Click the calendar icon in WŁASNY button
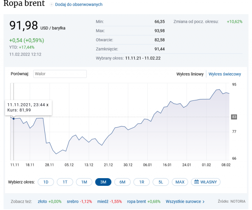The height and width of the screenshot is (210, 252). pos(197,182)
